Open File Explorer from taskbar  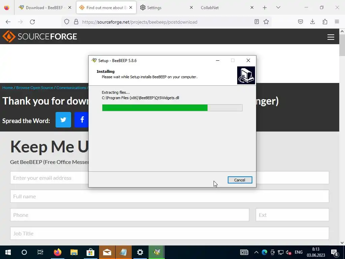pos(74,252)
